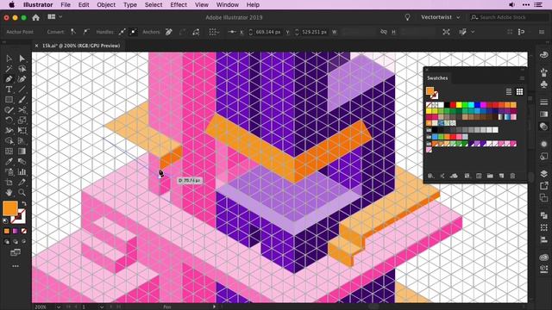This screenshot has width=552, height=310.
Task: Change screen mode button
Action: click(16, 252)
